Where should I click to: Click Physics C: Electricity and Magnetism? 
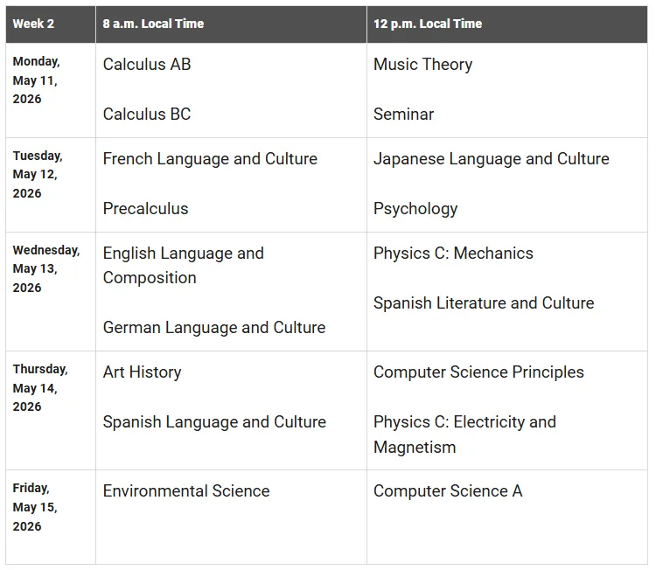[x=464, y=434]
